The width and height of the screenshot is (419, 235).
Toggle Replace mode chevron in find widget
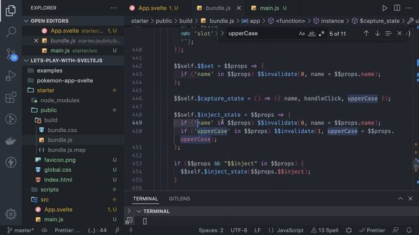(x=222, y=33)
